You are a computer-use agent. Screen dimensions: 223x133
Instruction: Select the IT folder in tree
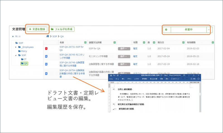pyautogui.click(x=24, y=59)
